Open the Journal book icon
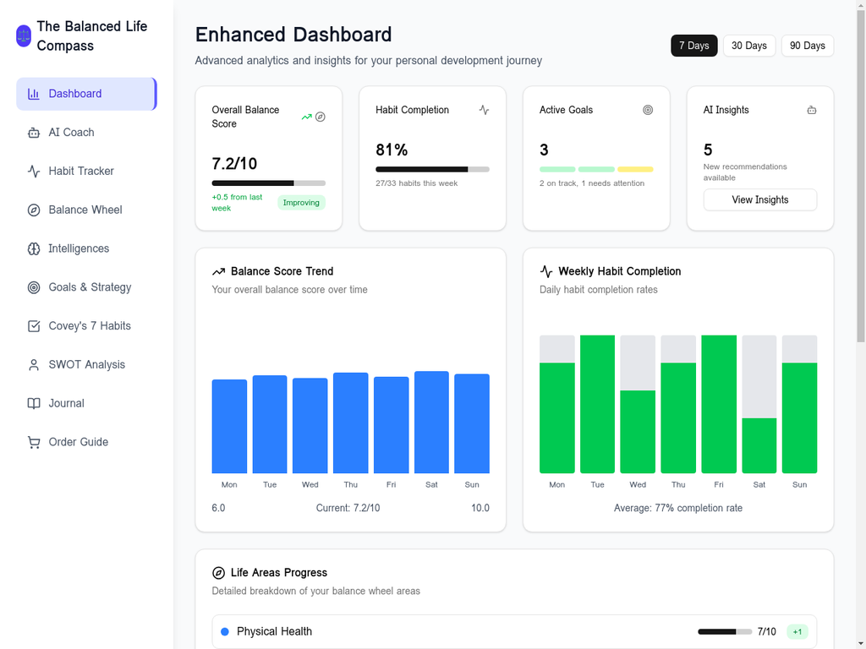The height and width of the screenshot is (649, 866). (33, 403)
